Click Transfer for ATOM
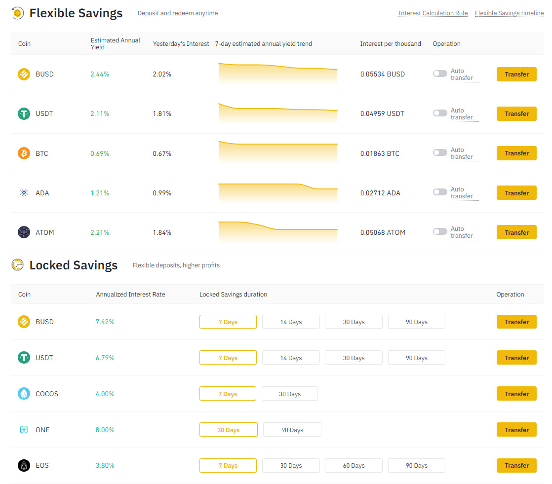Image resolution: width=552 pixels, height=484 pixels. [x=516, y=232]
